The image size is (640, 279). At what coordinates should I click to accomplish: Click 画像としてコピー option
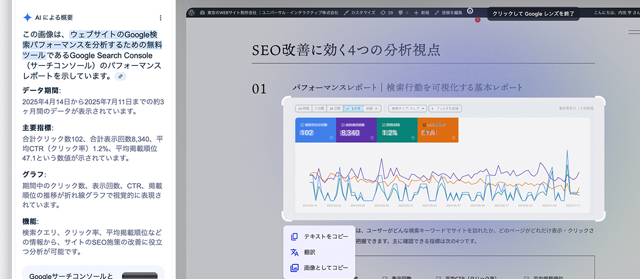coord(320,268)
